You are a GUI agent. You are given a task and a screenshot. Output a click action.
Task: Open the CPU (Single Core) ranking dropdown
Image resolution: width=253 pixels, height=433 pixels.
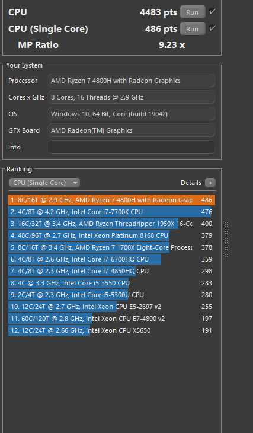click(x=44, y=183)
